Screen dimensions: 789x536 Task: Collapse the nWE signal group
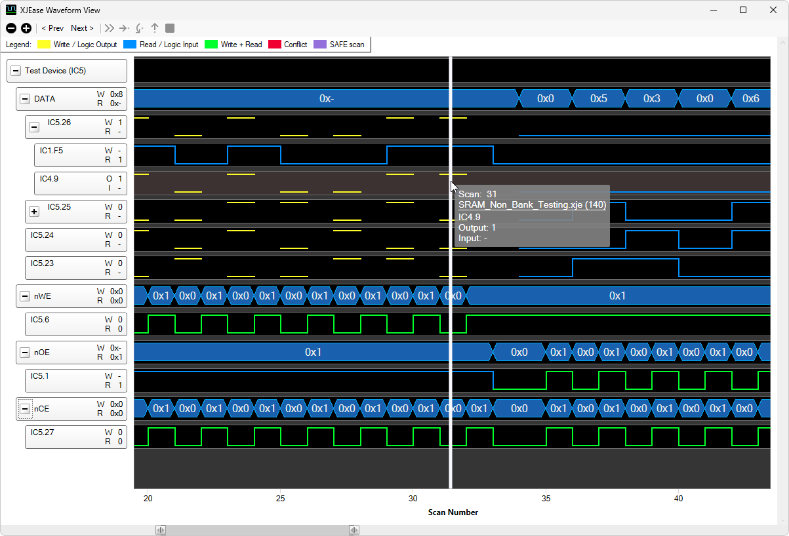coord(25,296)
